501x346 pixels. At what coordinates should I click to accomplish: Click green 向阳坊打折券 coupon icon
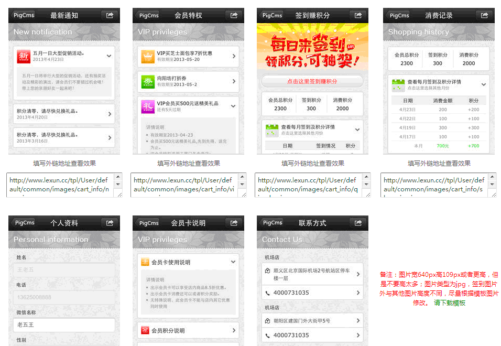pos(148,81)
